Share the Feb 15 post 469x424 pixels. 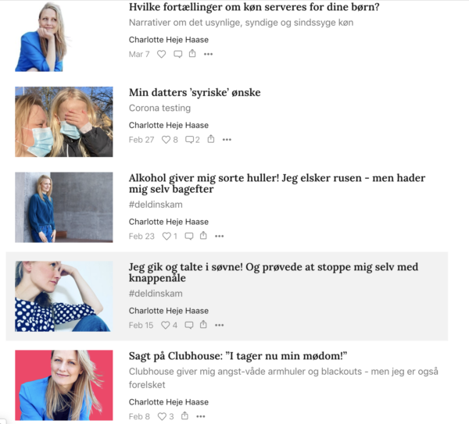click(x=203, y=325)
